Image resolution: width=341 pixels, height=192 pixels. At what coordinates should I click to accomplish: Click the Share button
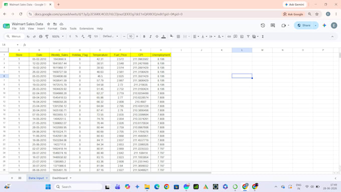(x=304, y=26)
